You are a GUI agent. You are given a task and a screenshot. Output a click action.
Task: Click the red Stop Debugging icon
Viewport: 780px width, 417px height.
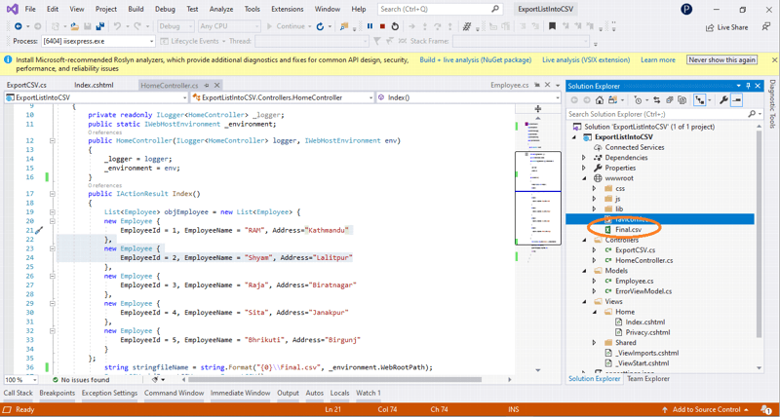click(382, 26)
